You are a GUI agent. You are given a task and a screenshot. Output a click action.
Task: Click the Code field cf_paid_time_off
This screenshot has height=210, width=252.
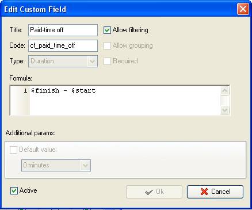click(x=63, y=45)
